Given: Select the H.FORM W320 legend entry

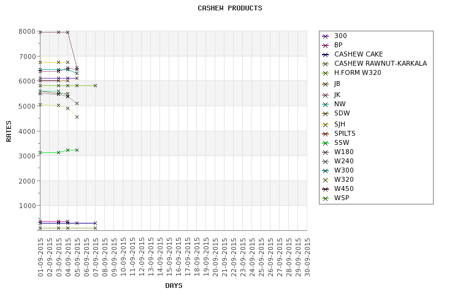Looking at the screenshot, I should pyautogui.click(x=351, y=72).
